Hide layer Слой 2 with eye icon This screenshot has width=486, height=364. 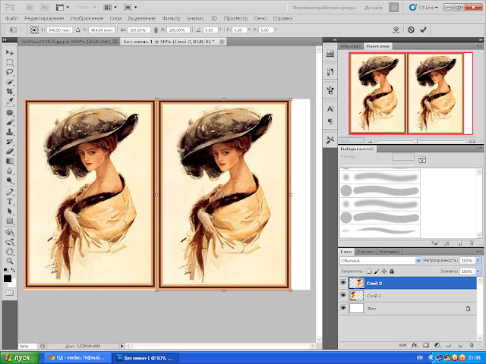click(343, 282)
